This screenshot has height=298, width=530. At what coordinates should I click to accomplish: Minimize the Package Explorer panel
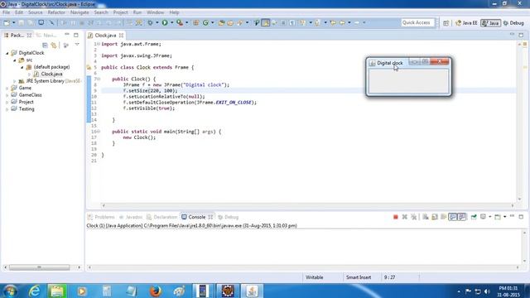[x=67, y=35]
